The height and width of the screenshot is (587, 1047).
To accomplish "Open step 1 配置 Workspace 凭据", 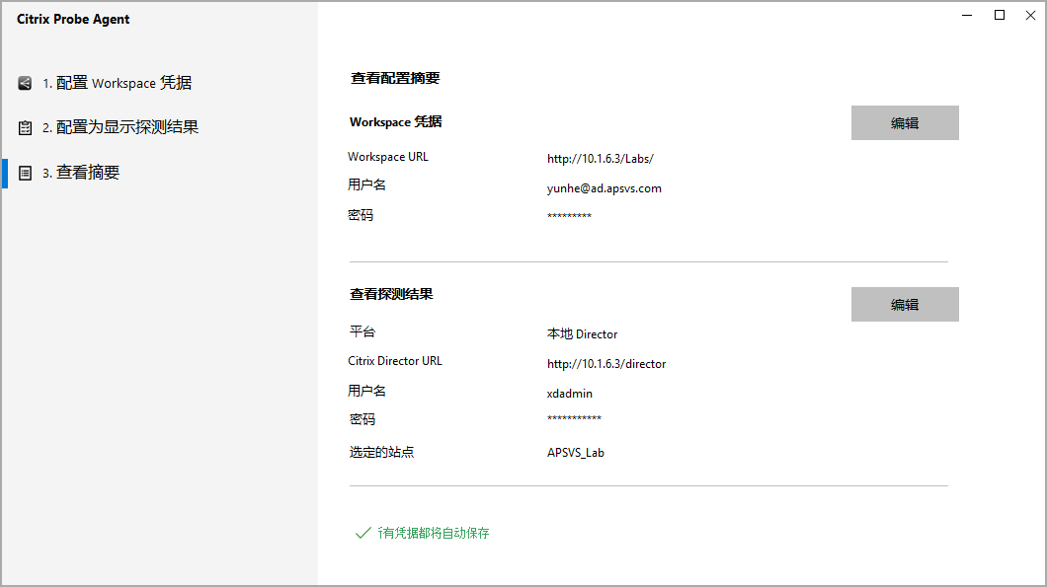I will tap(116, 84).
